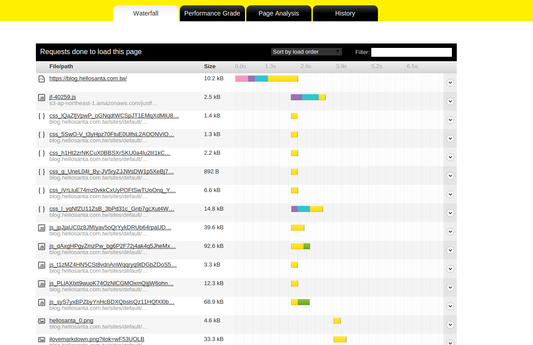Viewport: 533px width, 345px height.
Task: Click the 68.9 kB size value
Action: (214, 302)
